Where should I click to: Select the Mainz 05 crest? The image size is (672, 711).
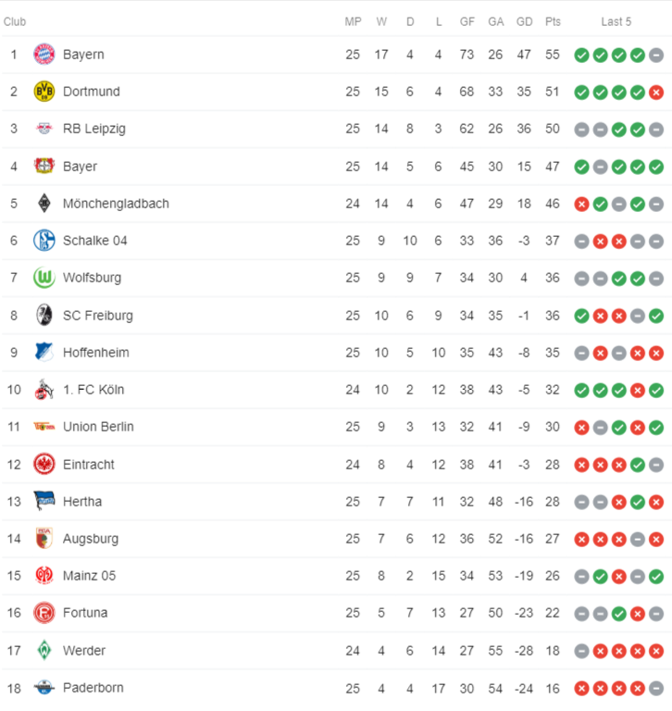point(44,576)
